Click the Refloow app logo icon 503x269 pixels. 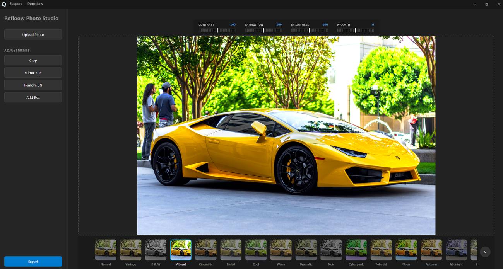(4, 4)
